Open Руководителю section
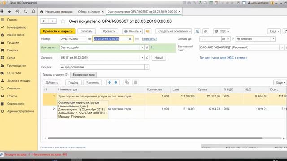287x161 pixels. click(17, 27)
